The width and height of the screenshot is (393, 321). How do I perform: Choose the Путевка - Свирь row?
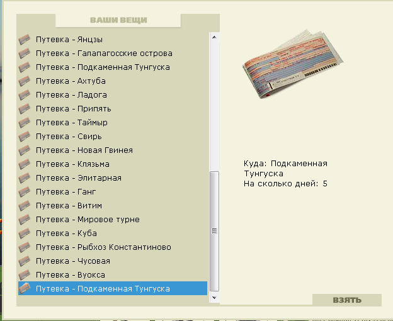click(x=113, y=137)
